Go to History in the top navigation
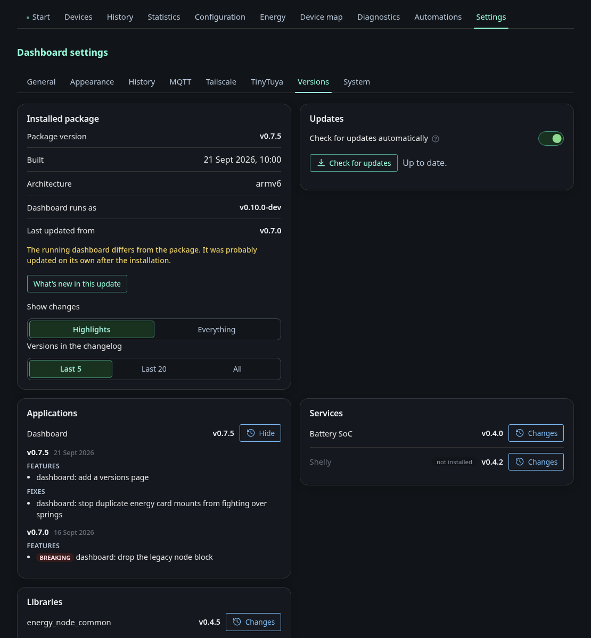 tap(120, 17)
